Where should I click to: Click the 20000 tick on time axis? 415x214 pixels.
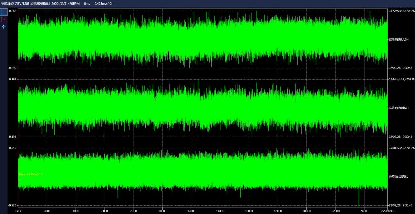click(x=306, y=211)
